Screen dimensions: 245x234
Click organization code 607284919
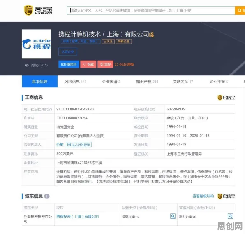(176, 109)
